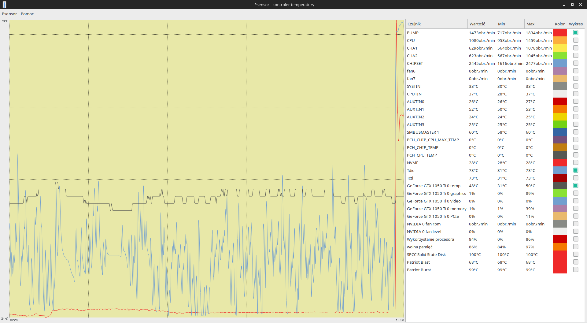Image resolution: width=587 pixels, height=323 pixels.
Task: Click the 2477obr./min CHIPSET max value
Action: pos(539,63)
